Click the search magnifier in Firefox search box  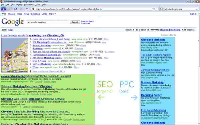click(x=197, y=9)
